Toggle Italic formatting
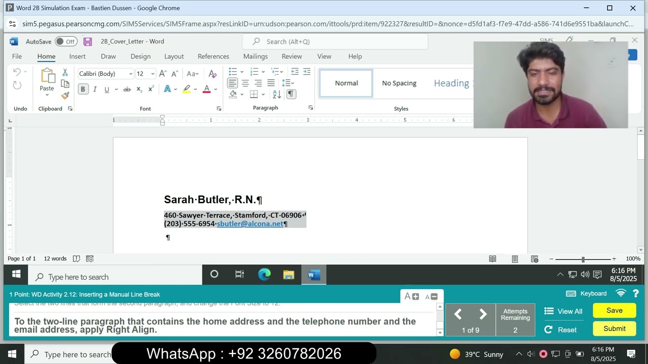This screenshot has height=364, width=648. [x=95, y=89]
